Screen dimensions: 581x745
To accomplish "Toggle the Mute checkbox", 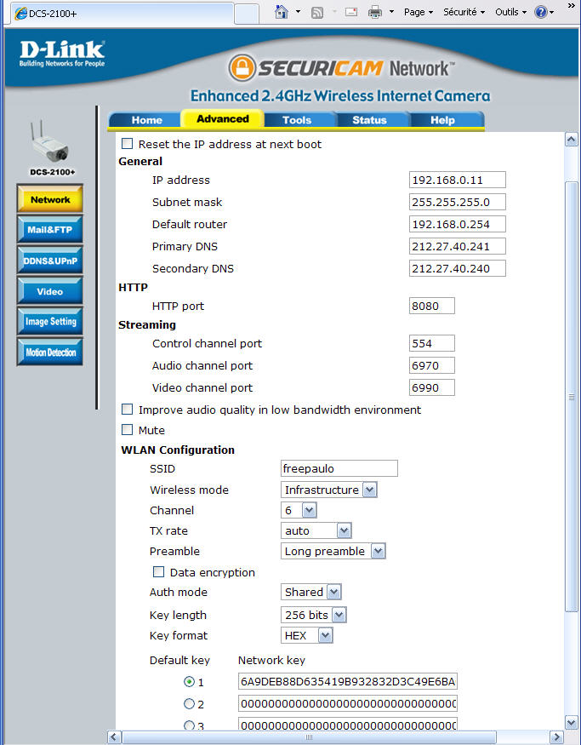I will coord(128,429).
